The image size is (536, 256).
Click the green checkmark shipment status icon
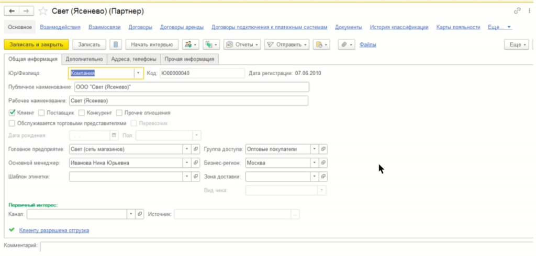[x=12, y=230]
